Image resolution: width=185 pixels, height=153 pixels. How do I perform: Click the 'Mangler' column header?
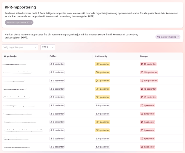pos(144,56)
